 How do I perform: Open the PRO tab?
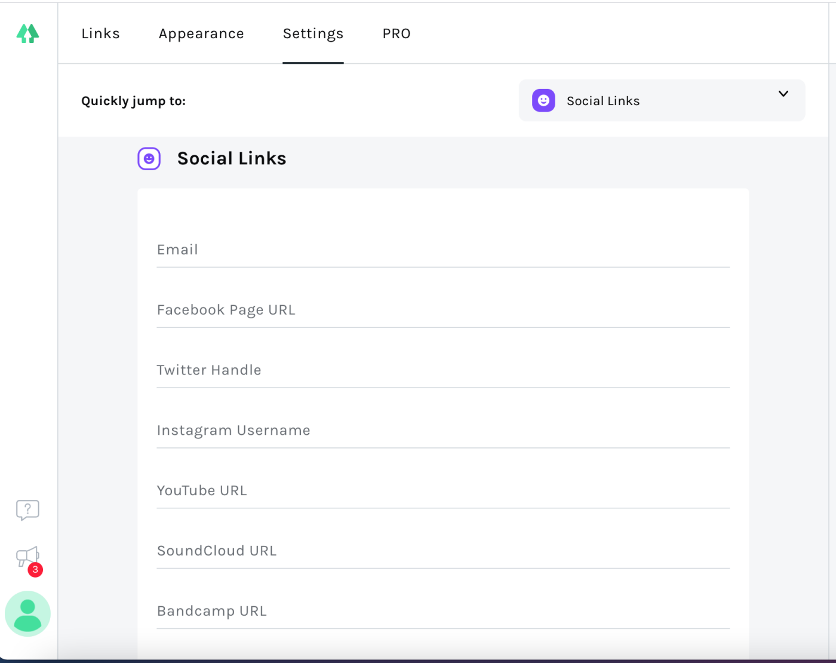397,33
